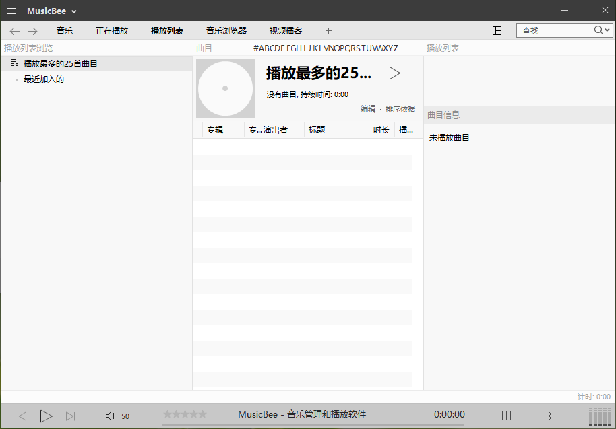The height and width of the screenshot is (429, 616).
Task: Click the play button in the bottom bar
Action: (x=46, y=416)
